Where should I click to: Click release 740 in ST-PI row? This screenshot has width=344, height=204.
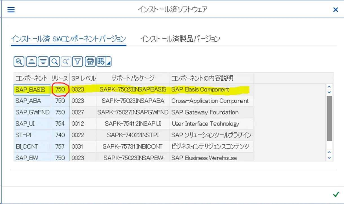(x=60, y=135)
